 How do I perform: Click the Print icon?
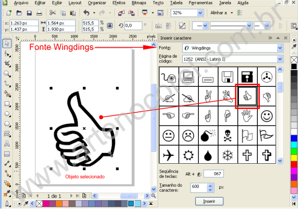pos(39,13)
